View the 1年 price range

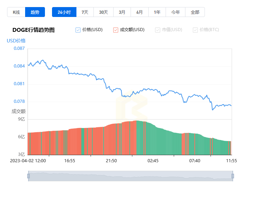coord(157,12)
